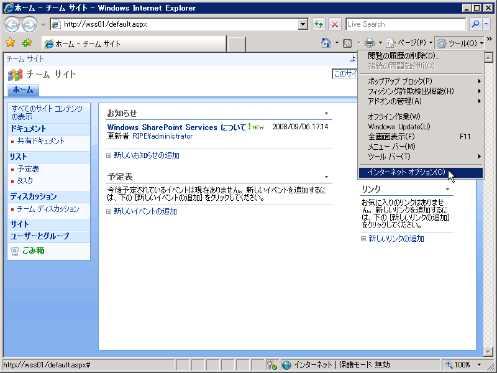
Task: Click the browser Back arrow button
Action: pos(12,24)
